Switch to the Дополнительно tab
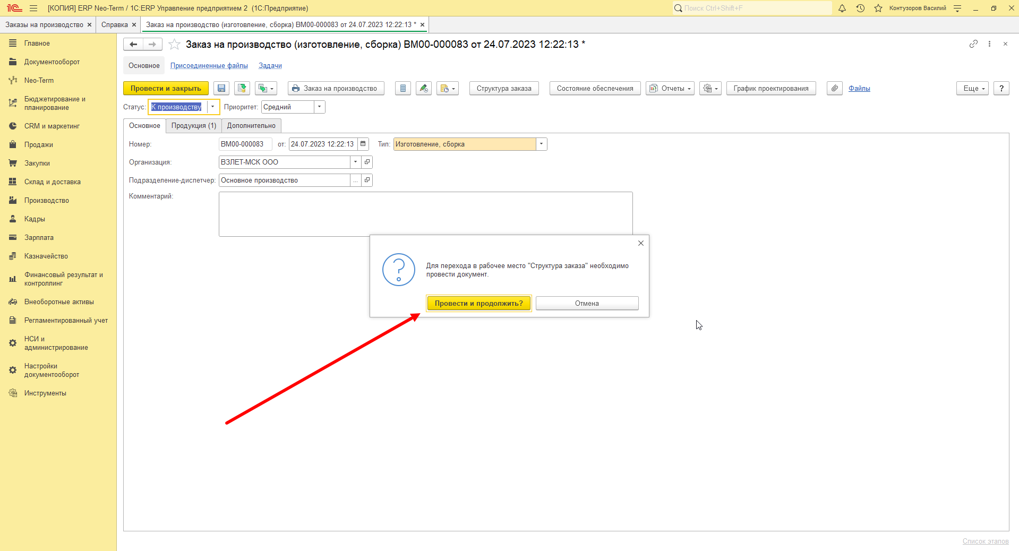The width and height of the screenshot is (1019, 551). tap(251, 126)
